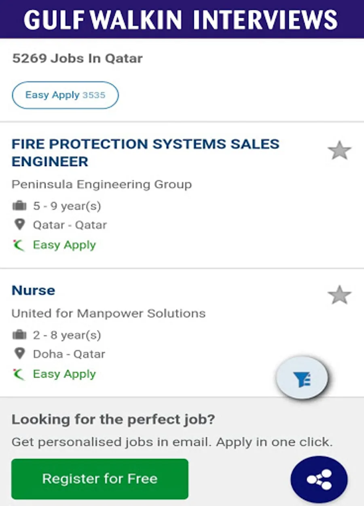Click location pin icon beside Qatar - Qatar
Viewport: 364px width, 506px height.
(19, 225)
